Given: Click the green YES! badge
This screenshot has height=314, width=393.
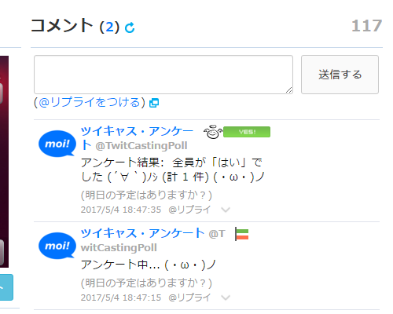Looking at the screenshot, I should pyautogui.click(x=247, y=132).
